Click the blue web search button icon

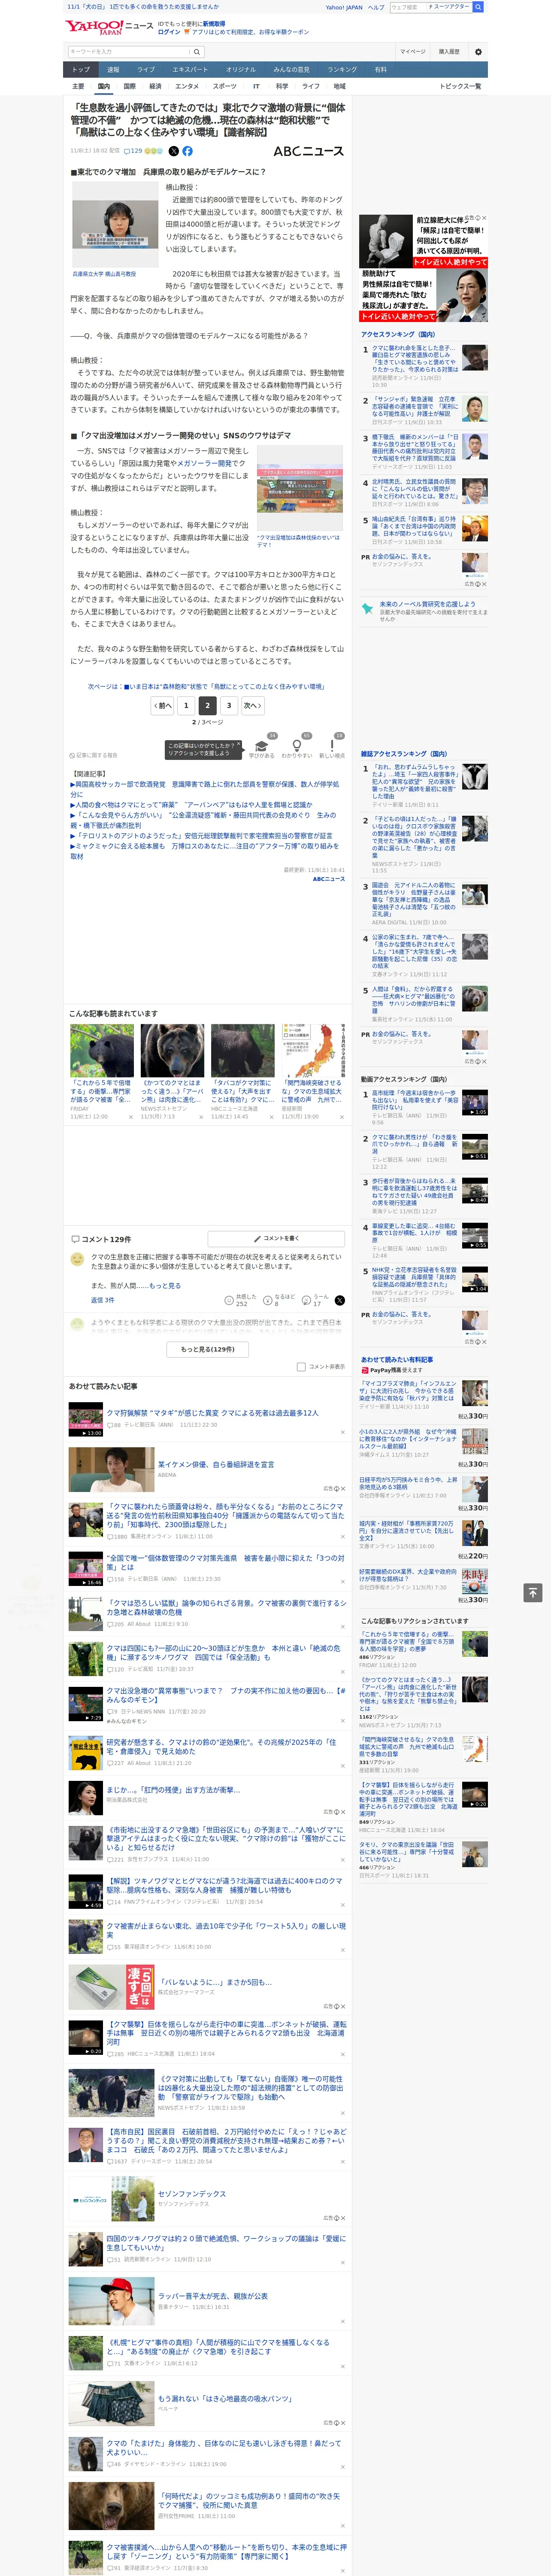(x=478, y=7)
